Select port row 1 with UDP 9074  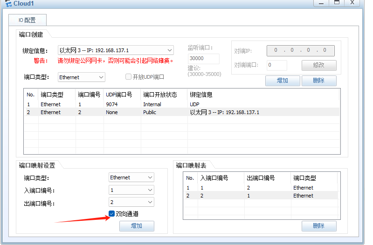pyautogui.click(x=182, y=104)
